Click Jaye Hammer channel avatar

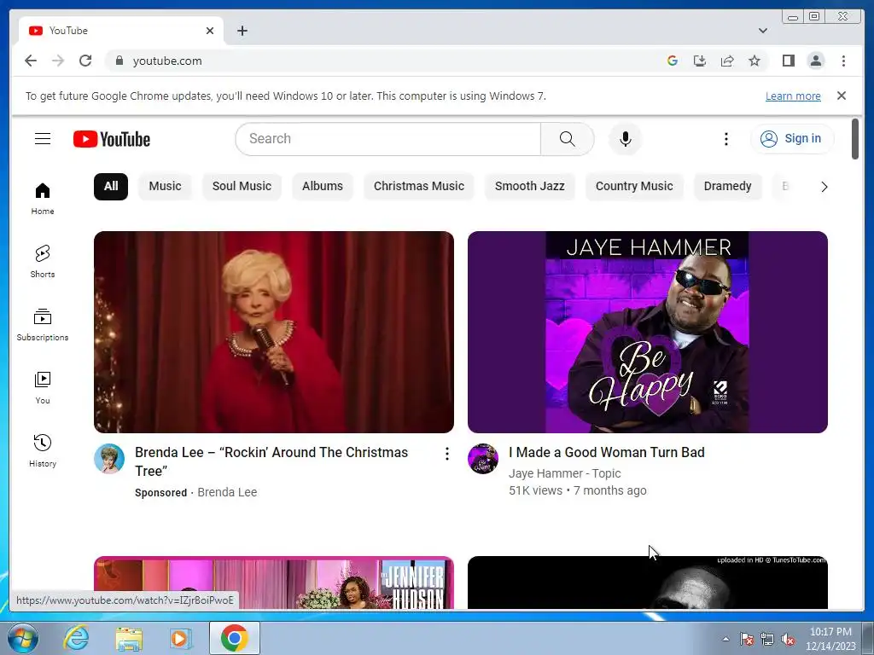(483, 459)
